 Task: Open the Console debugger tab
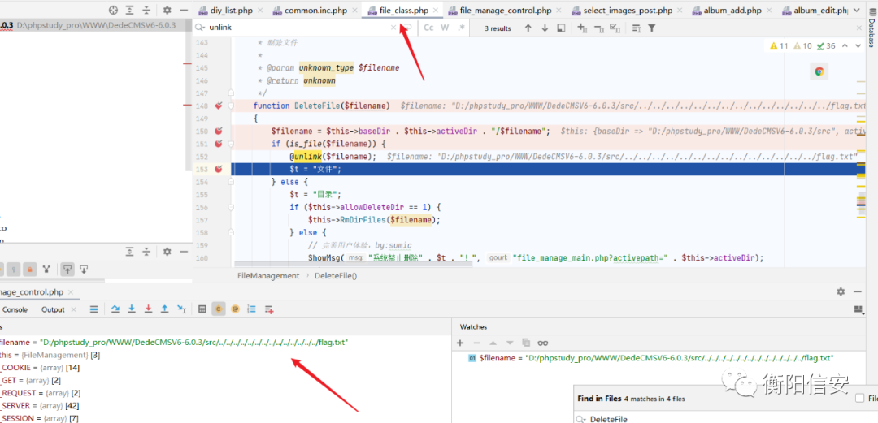click(15, 309)
